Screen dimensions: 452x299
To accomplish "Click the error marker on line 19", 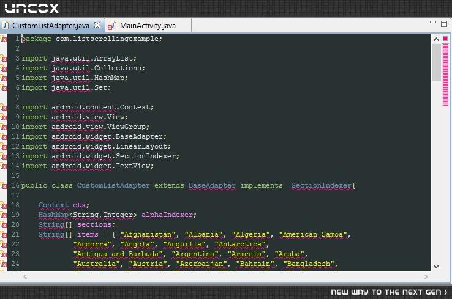I will tap(3, 215).
